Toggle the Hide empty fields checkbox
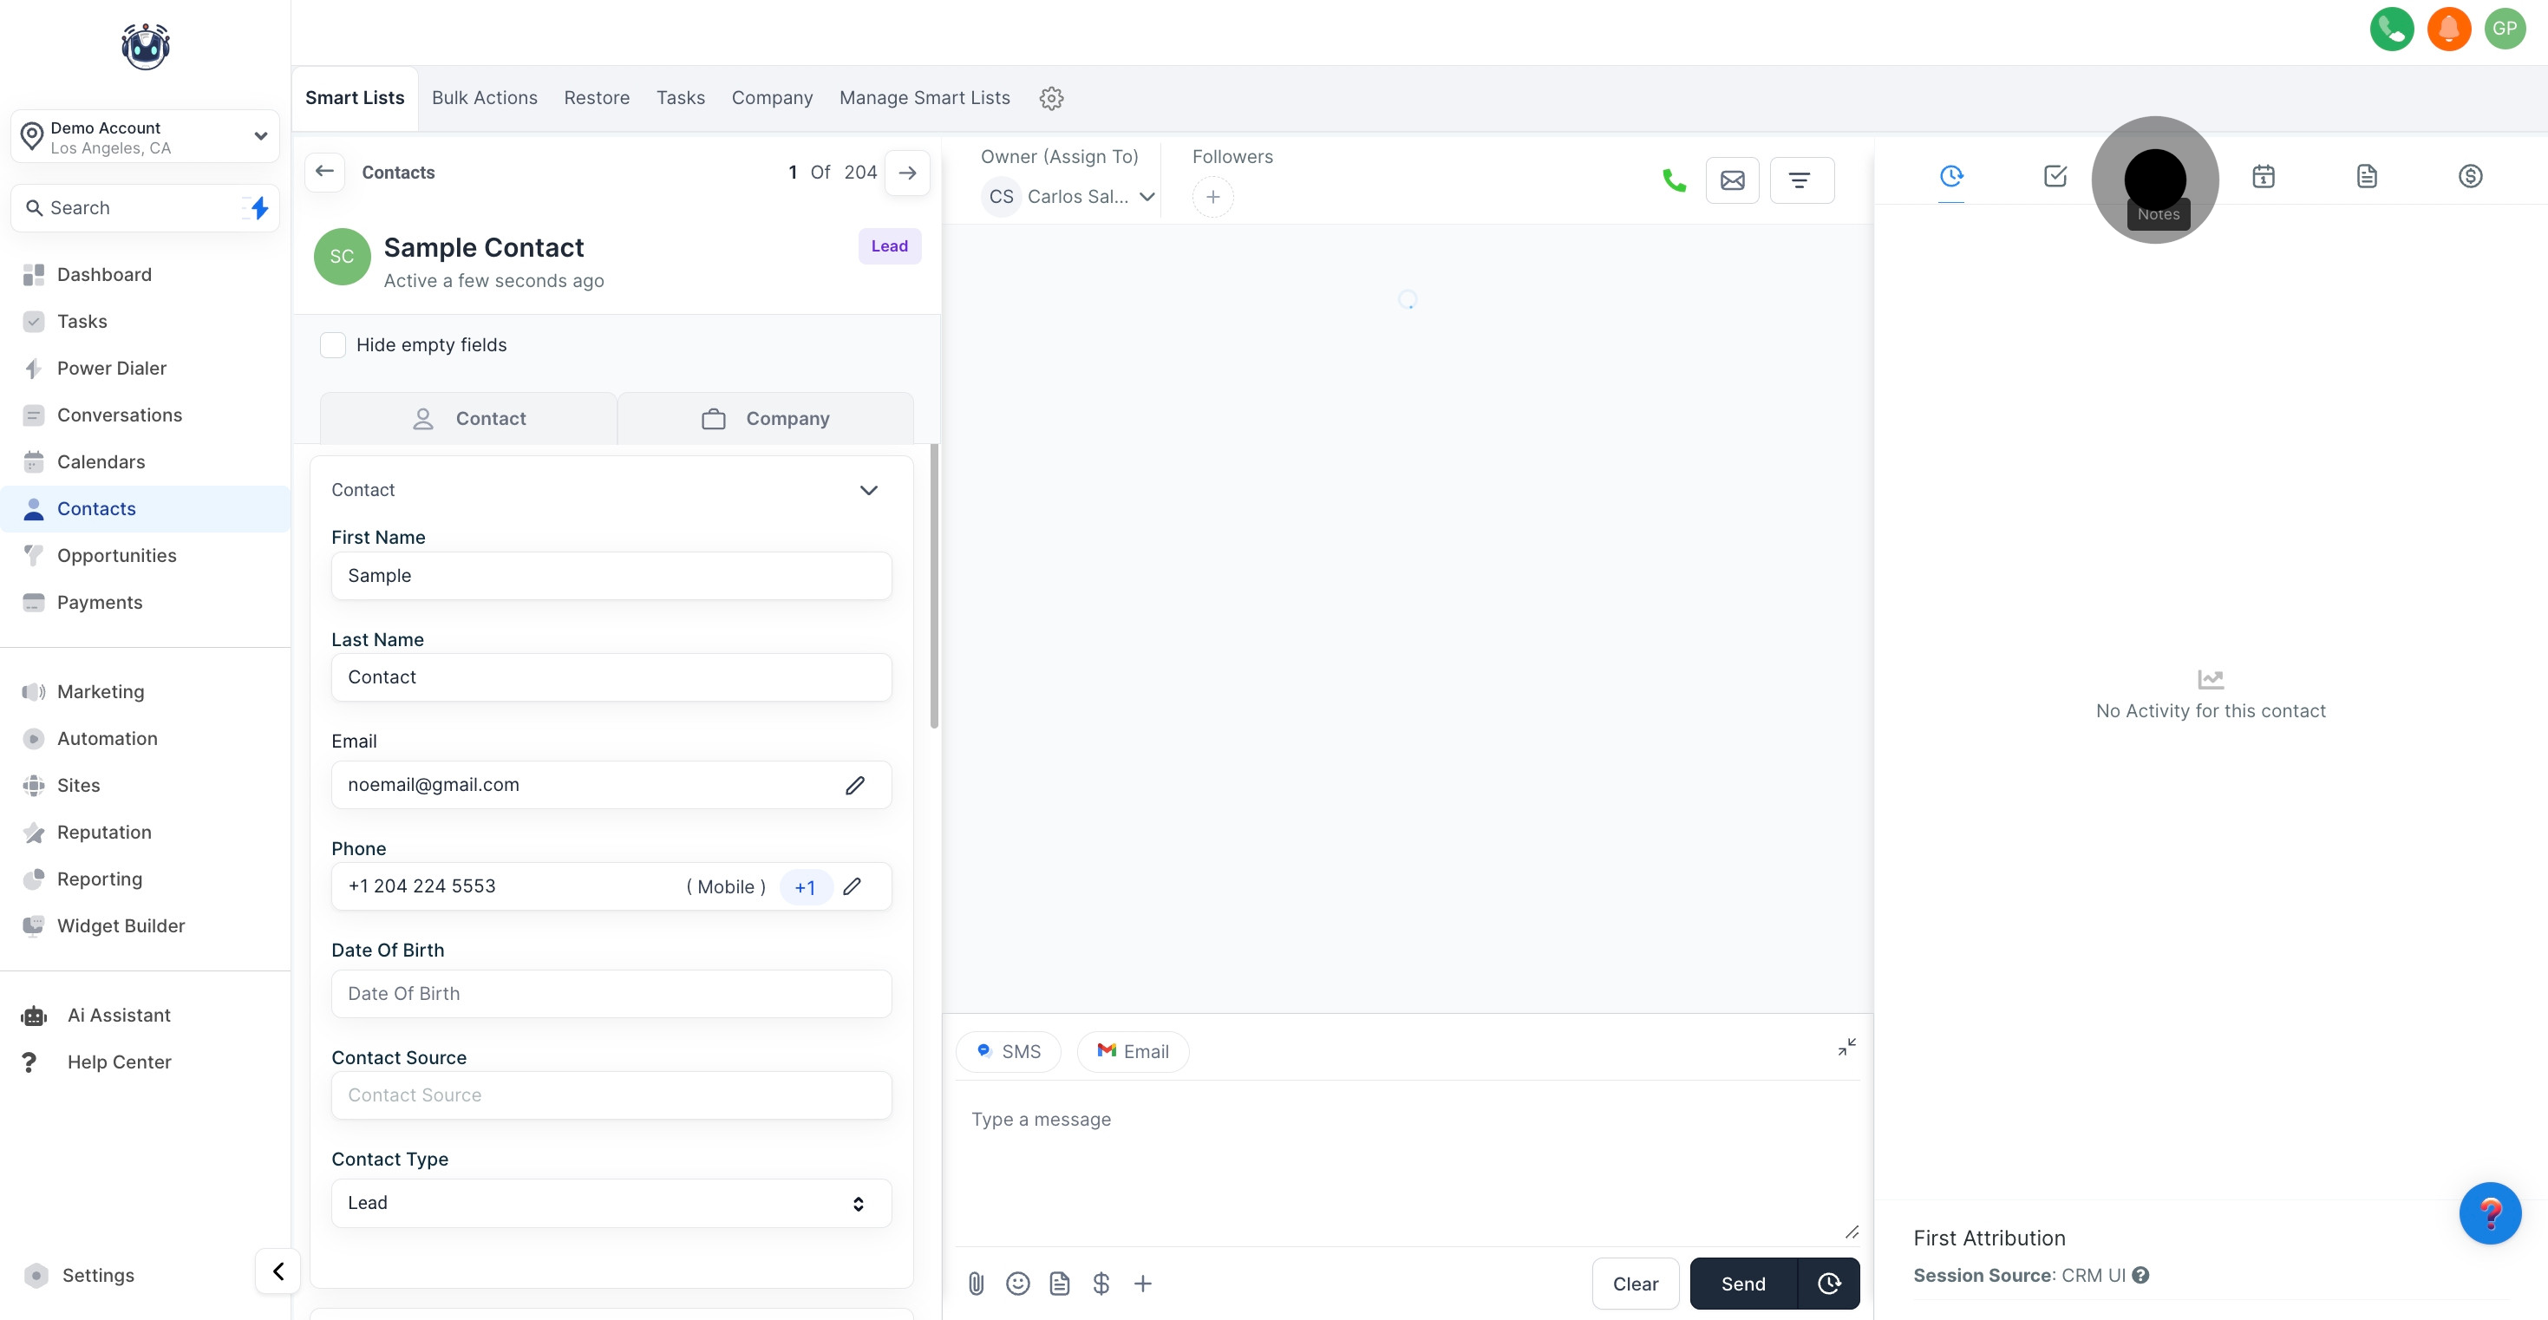 (333, 344)
